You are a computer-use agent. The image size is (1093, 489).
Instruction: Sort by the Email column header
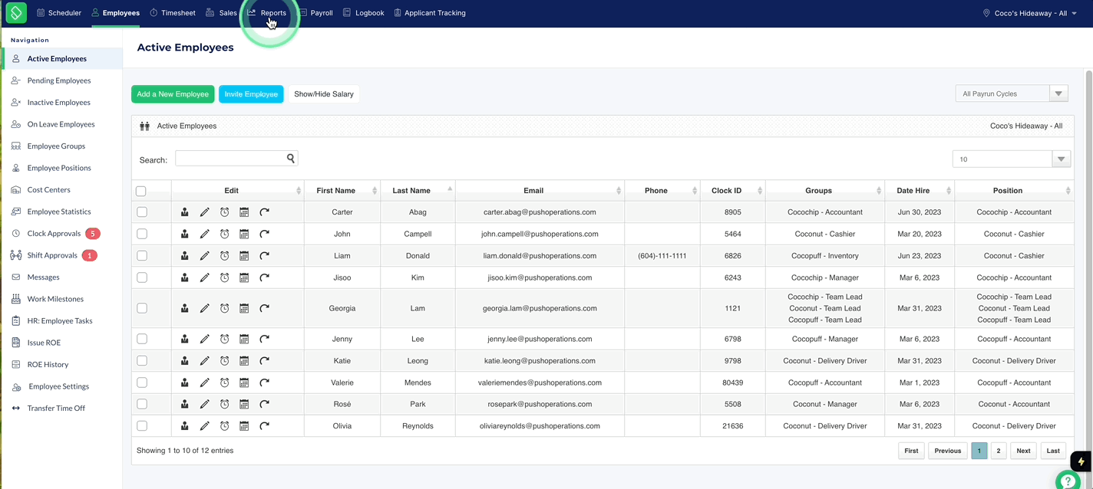(540, 190)
